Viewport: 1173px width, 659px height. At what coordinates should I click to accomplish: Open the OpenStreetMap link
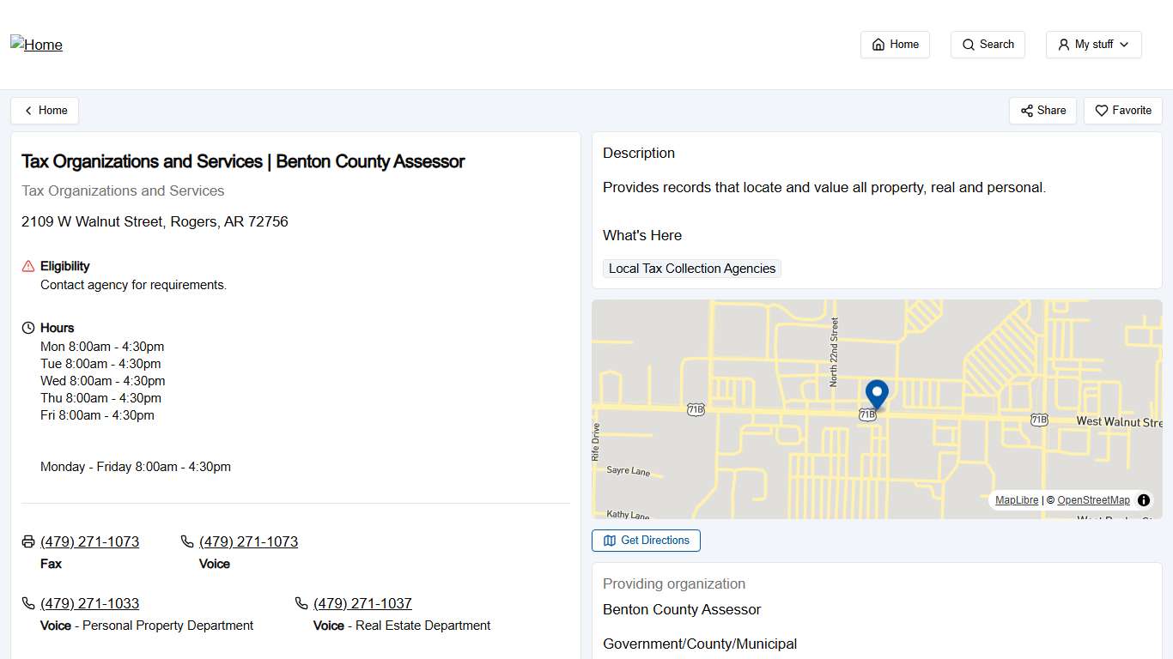(x=1093, y=499)
